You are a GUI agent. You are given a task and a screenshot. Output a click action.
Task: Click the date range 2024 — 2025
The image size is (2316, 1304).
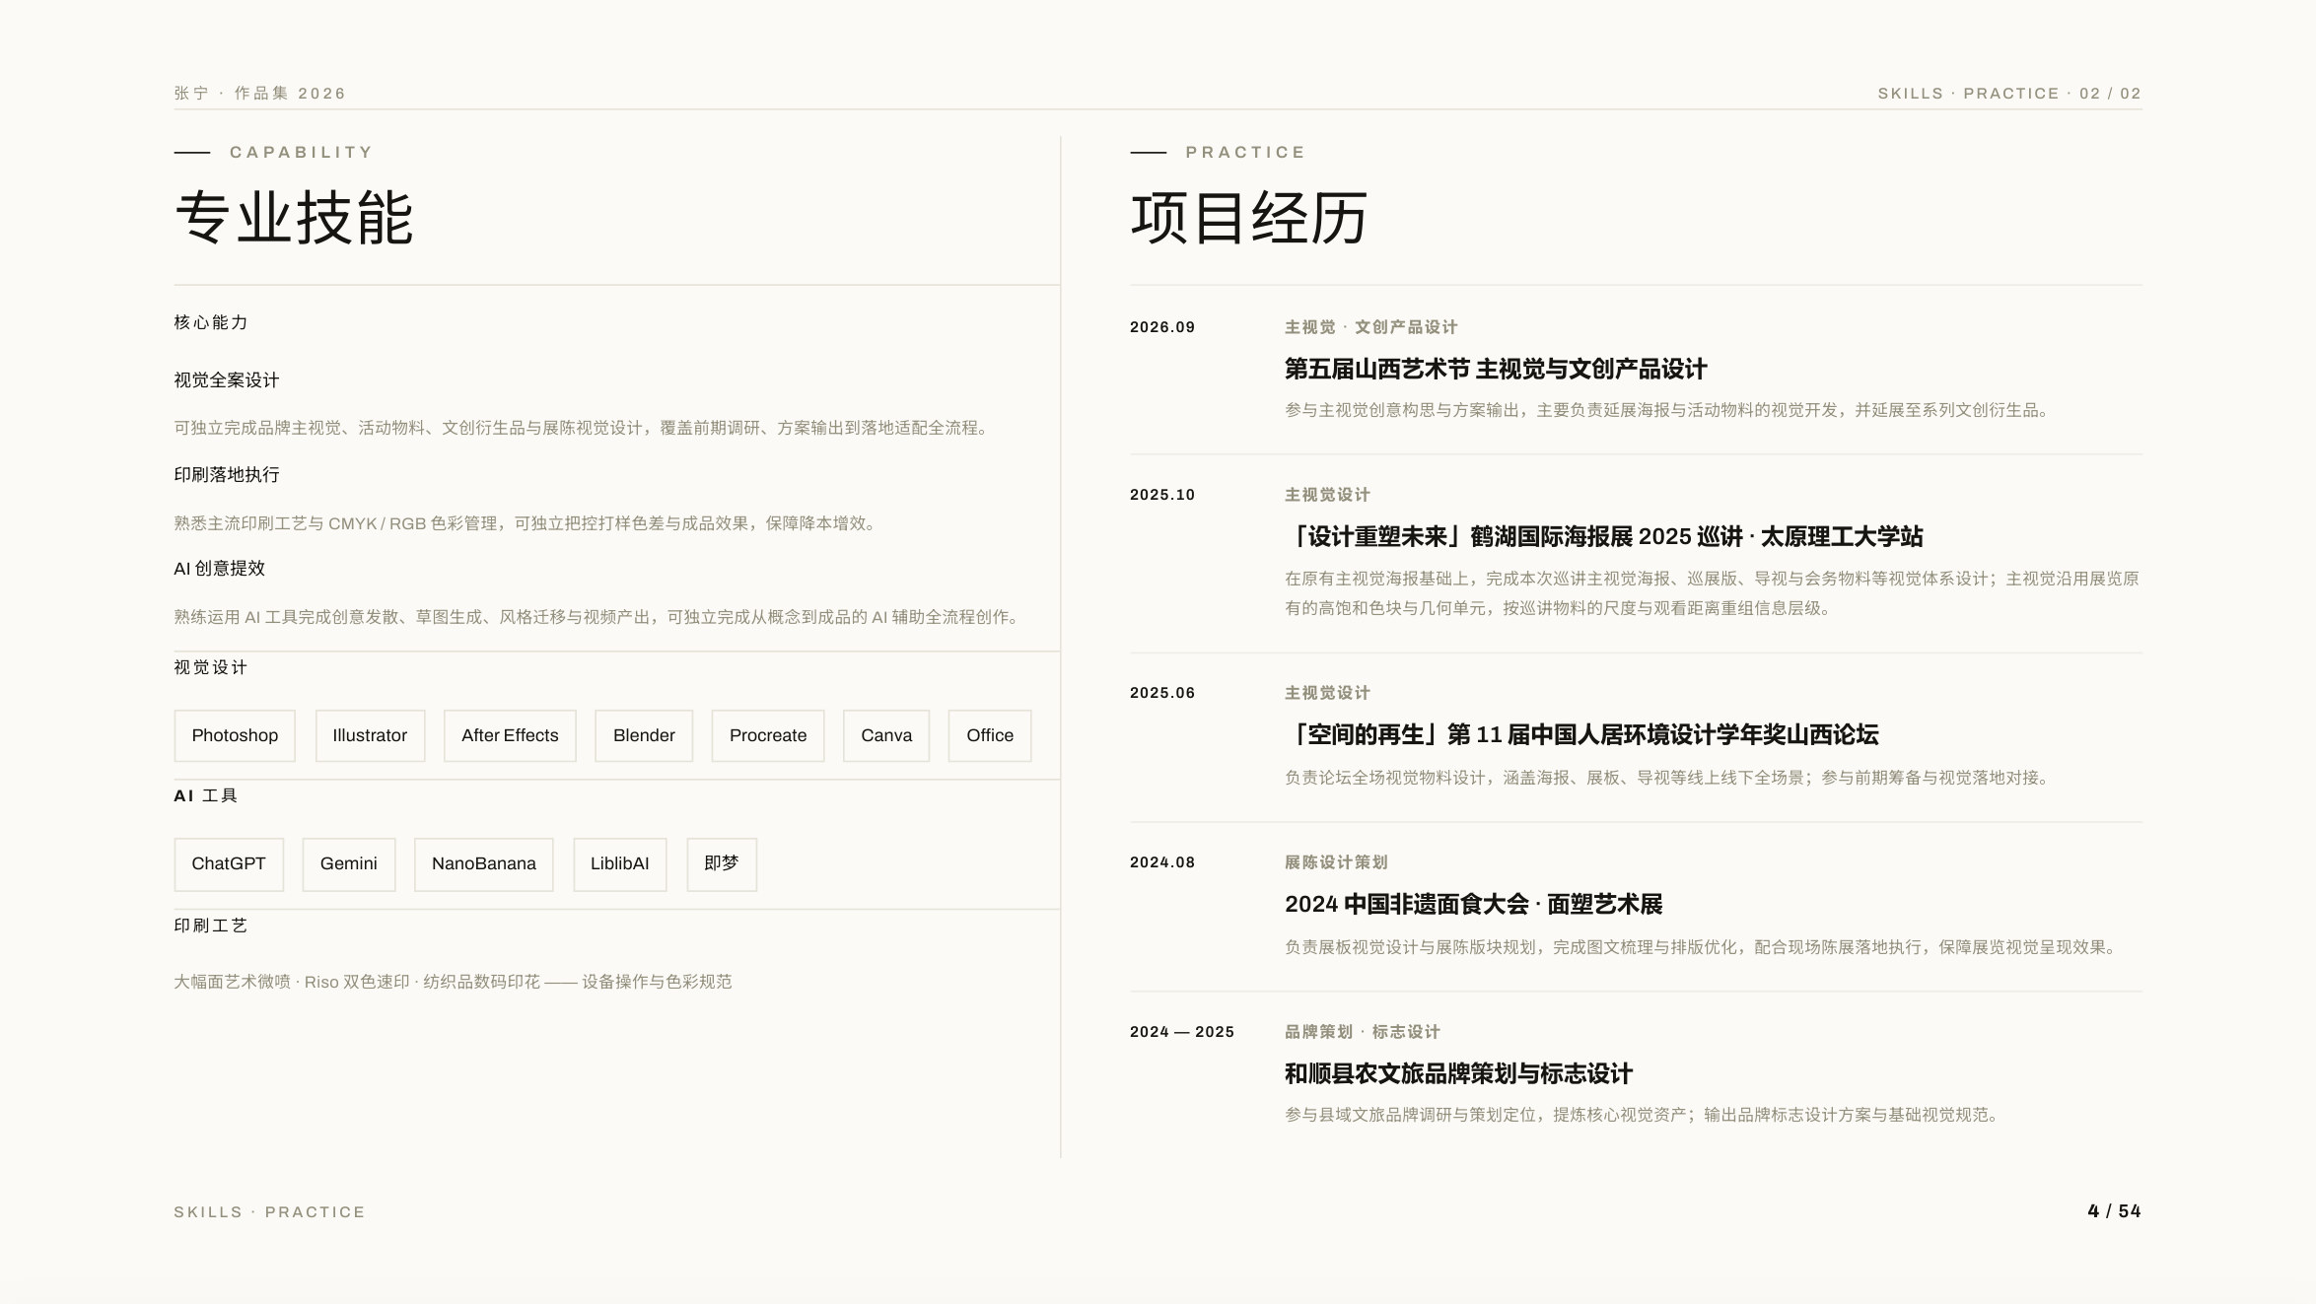(x=1182, y=1032)
